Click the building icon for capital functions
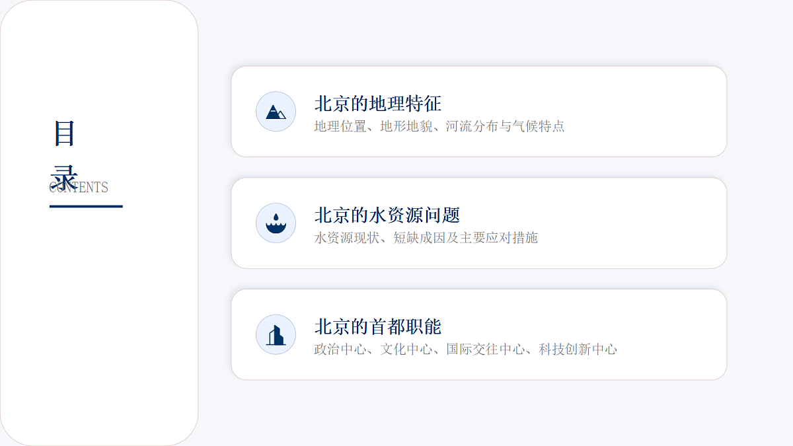The width and height of the screenshot is (793, 446). point(276,334)
